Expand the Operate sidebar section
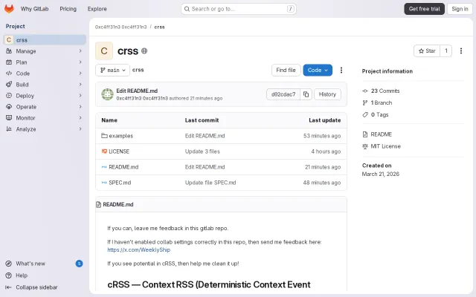This screenshot has height=297, width=476. click(80, 107)
